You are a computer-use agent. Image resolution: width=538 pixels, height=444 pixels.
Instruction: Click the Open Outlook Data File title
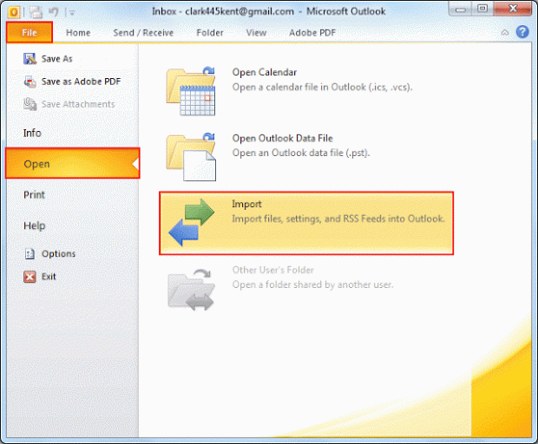282,138
